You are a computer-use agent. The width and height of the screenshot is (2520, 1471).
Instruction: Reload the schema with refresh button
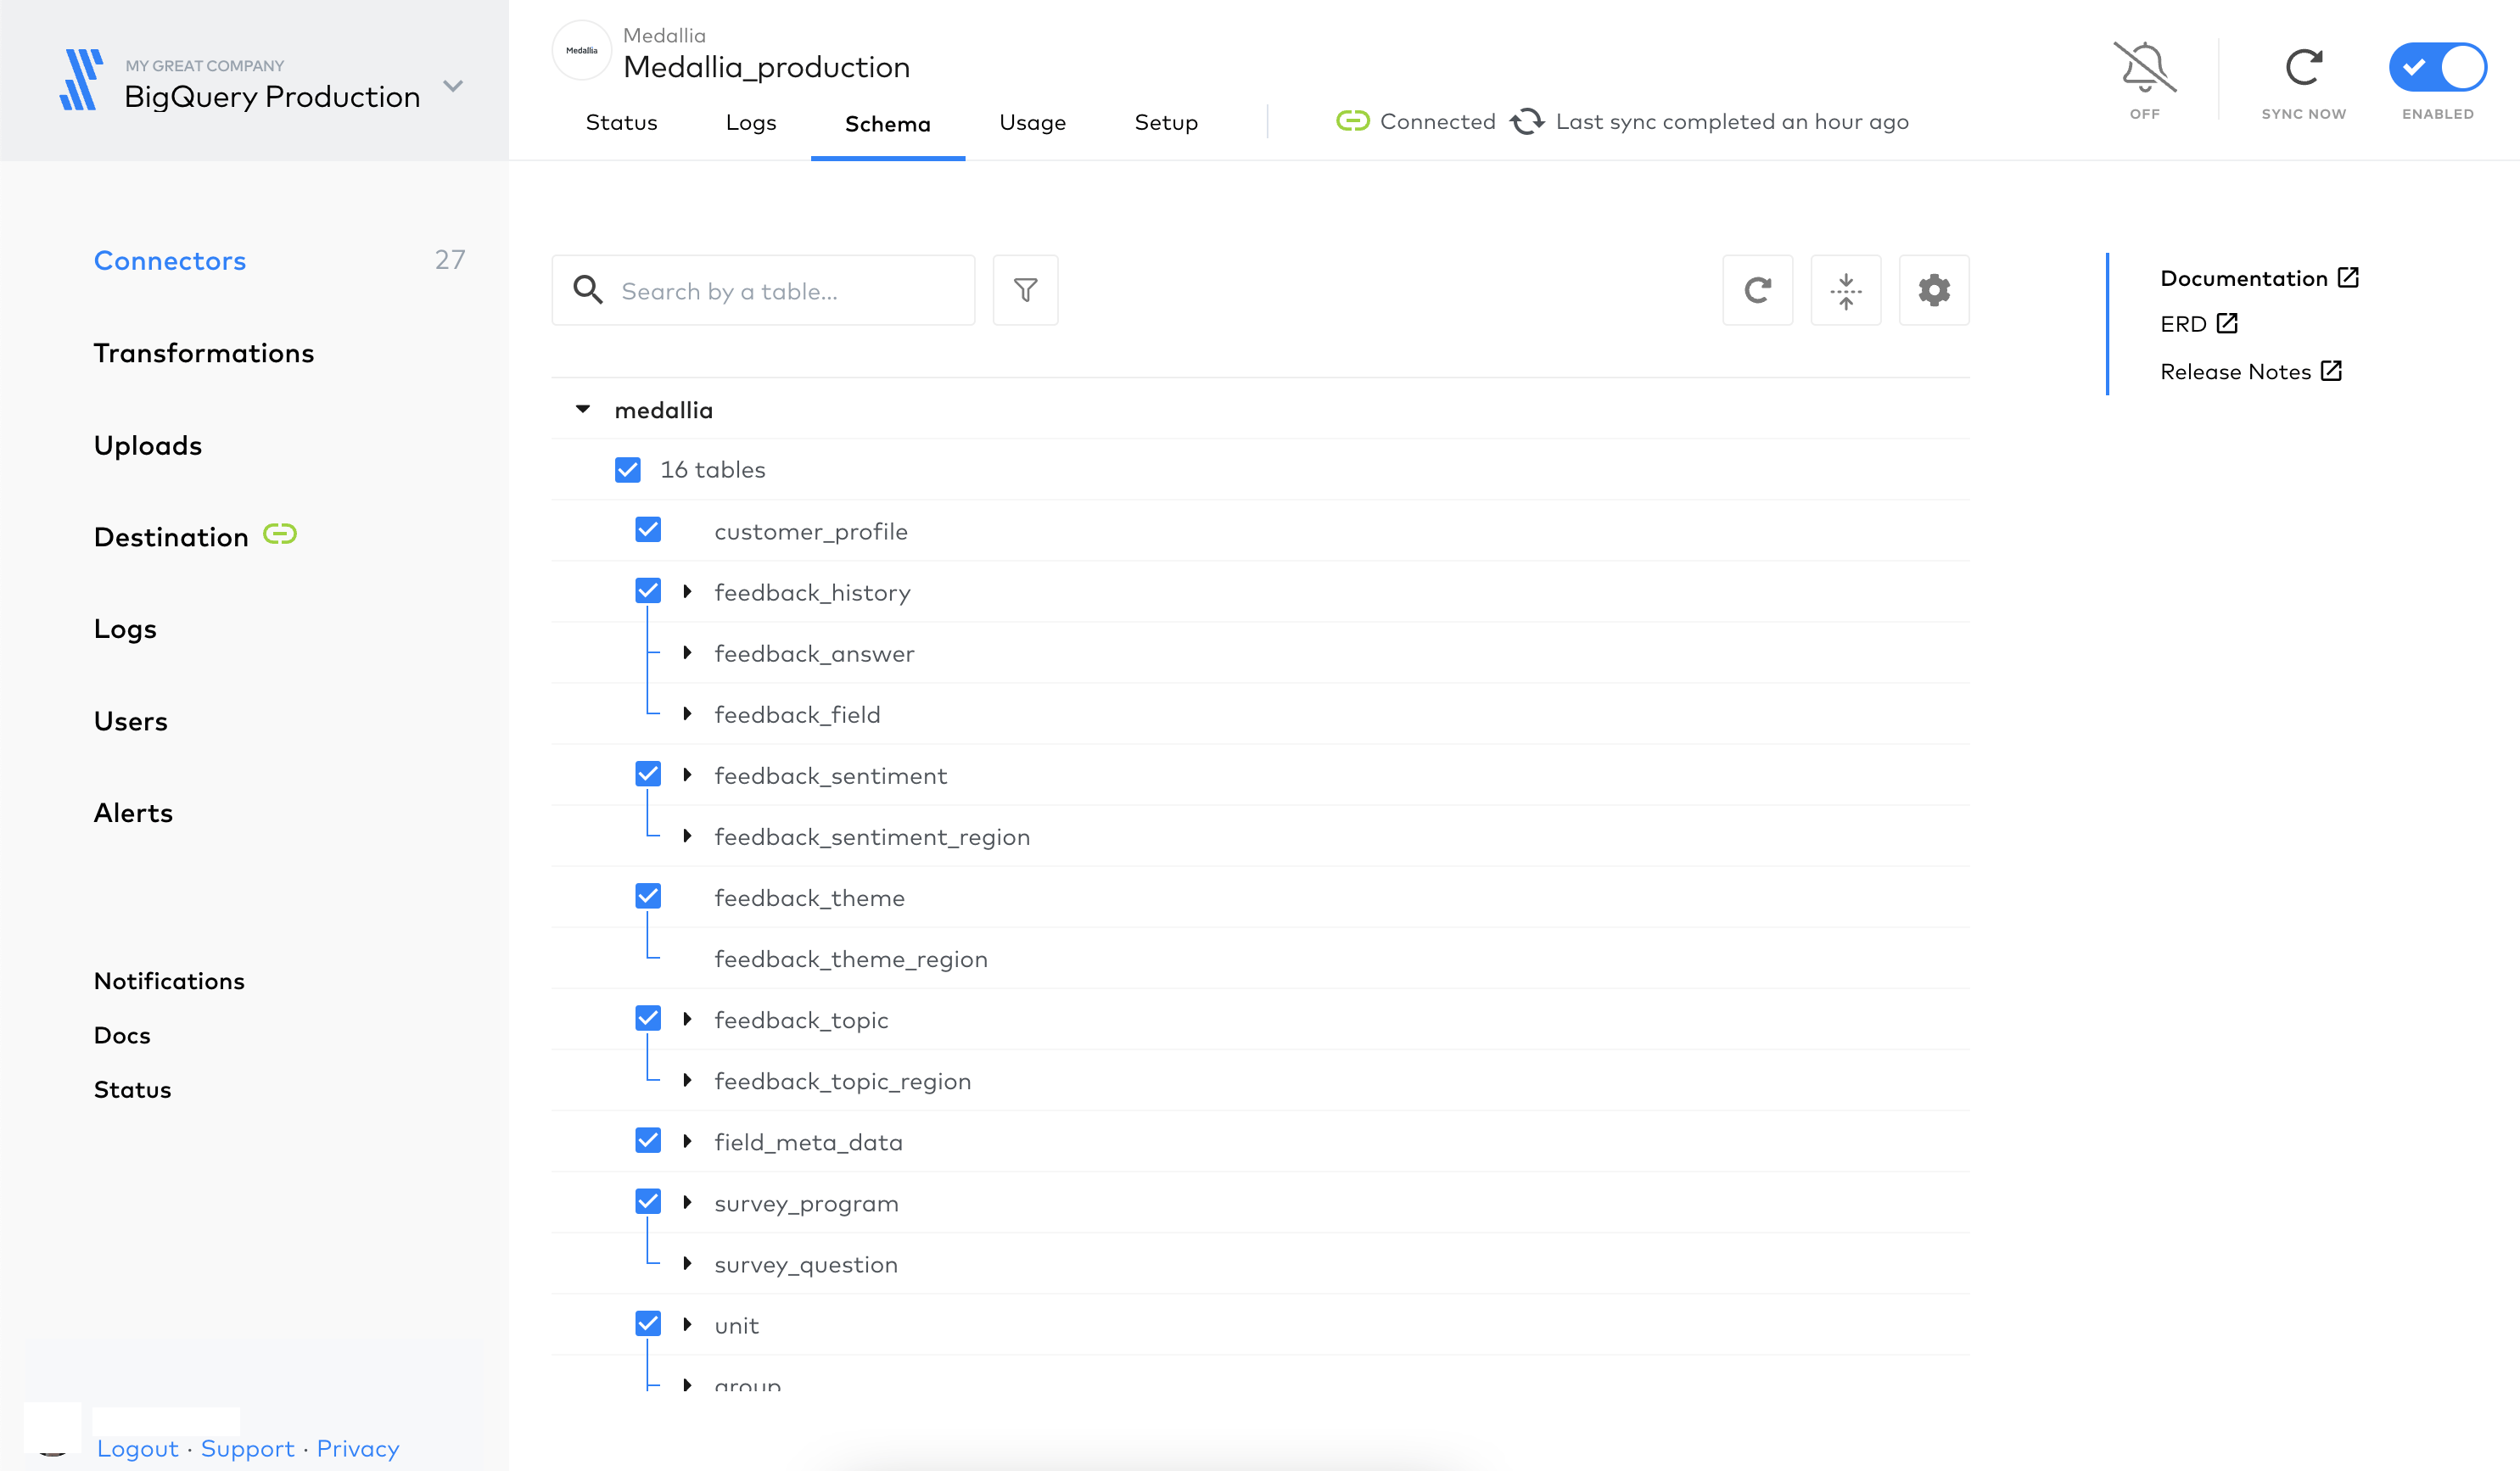click(x=1758, y=290)
